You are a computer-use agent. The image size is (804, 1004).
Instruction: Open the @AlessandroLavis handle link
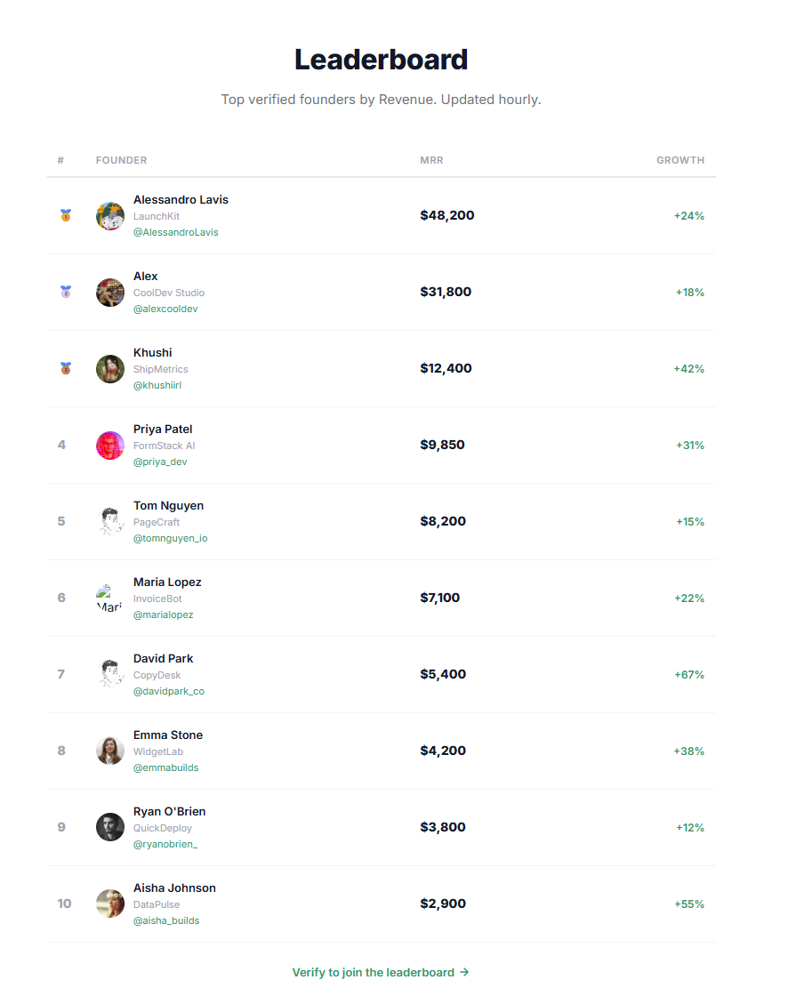(x=175, y=232)
